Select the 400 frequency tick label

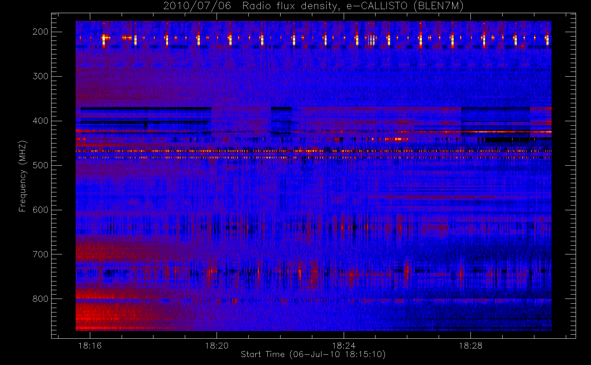click(40, 121)
